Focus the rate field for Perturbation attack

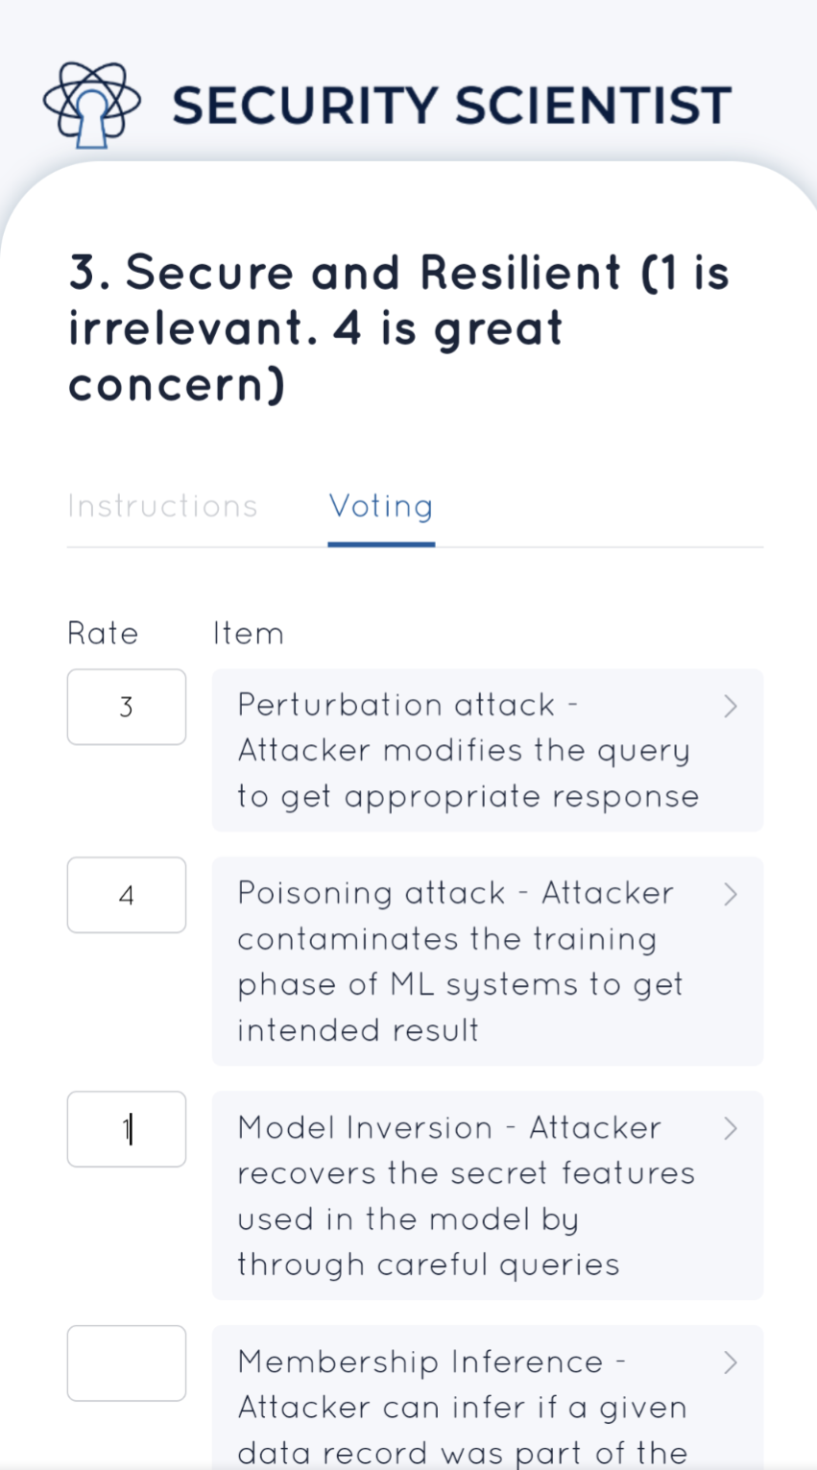(x=127, y=708)
